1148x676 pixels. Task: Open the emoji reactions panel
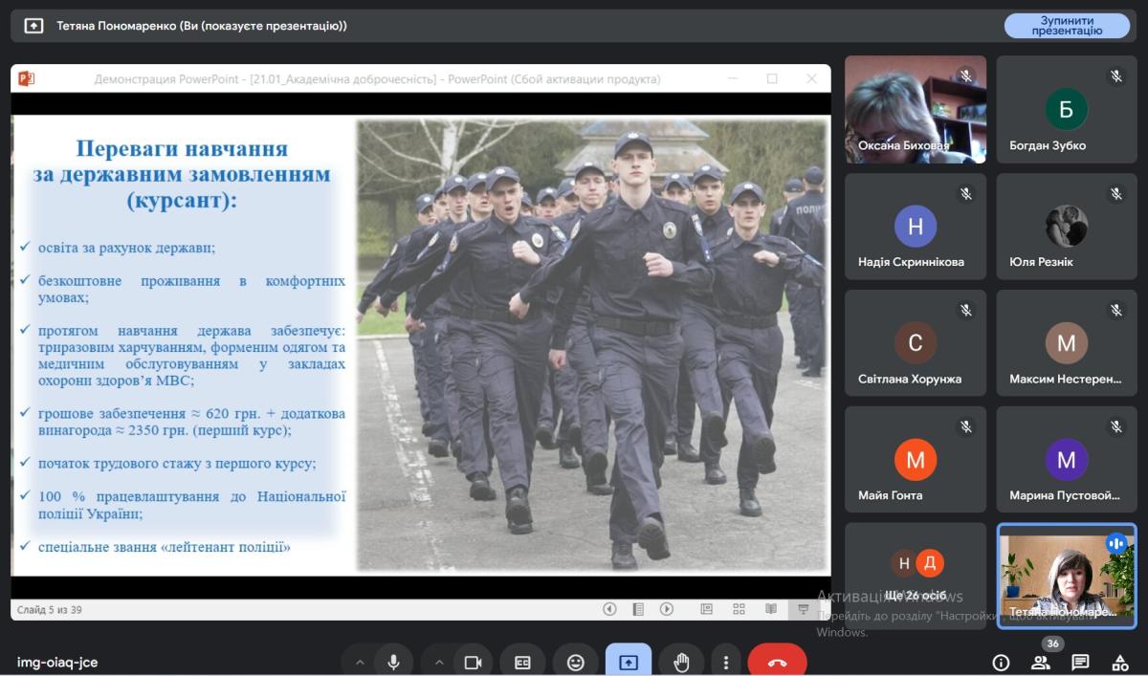575,662
